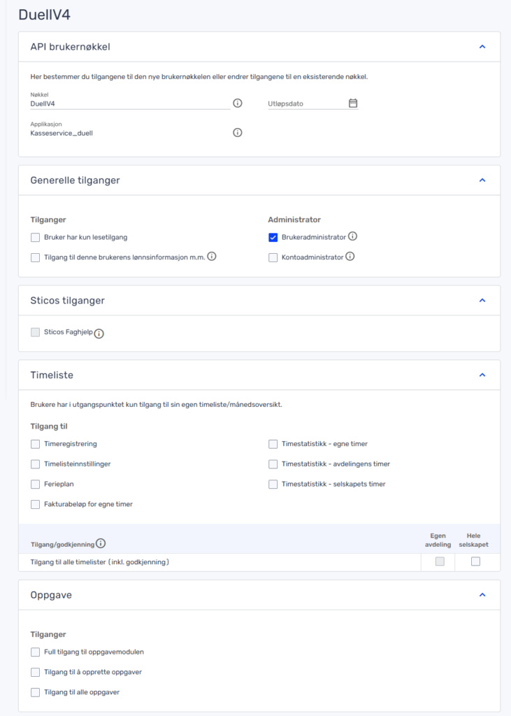Collapse the Timeliste section chevron
This screenshot has width=511, height=716.
pyautogui.click(x=482, y=375)
